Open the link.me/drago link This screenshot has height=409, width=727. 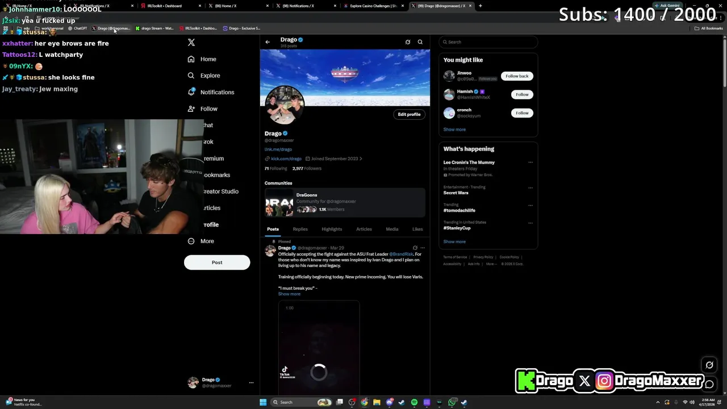point(278,149)
